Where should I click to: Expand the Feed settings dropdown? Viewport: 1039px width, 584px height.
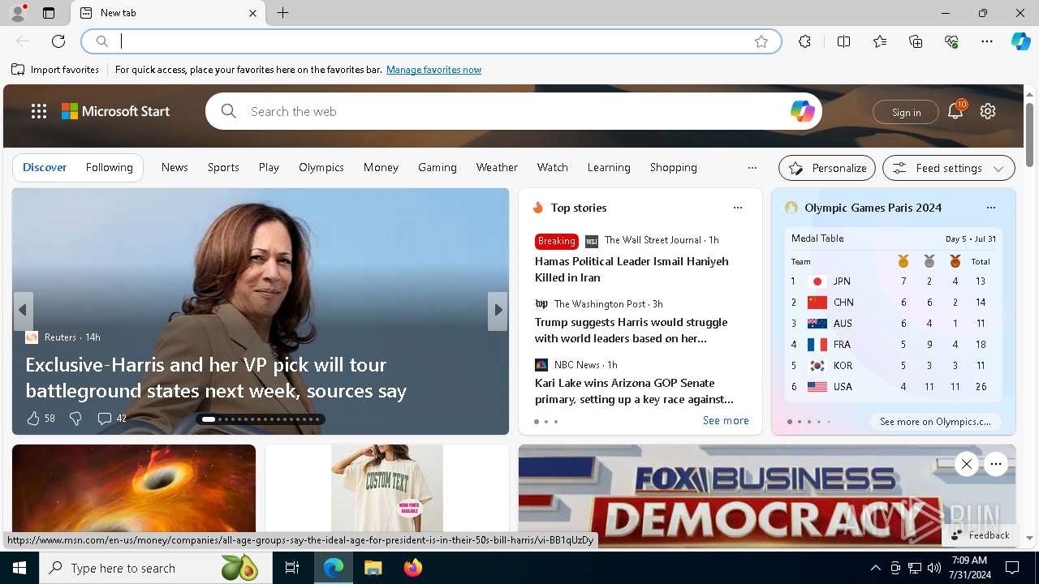(948, 168)
